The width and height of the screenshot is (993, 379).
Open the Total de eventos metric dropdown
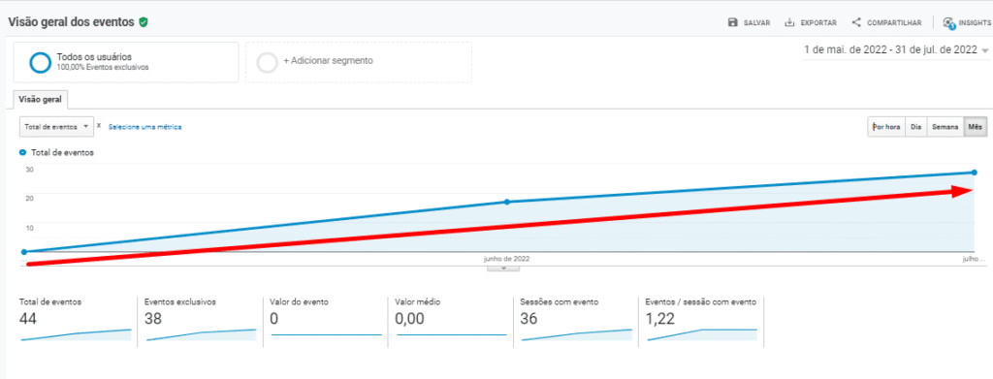[56, 127]
